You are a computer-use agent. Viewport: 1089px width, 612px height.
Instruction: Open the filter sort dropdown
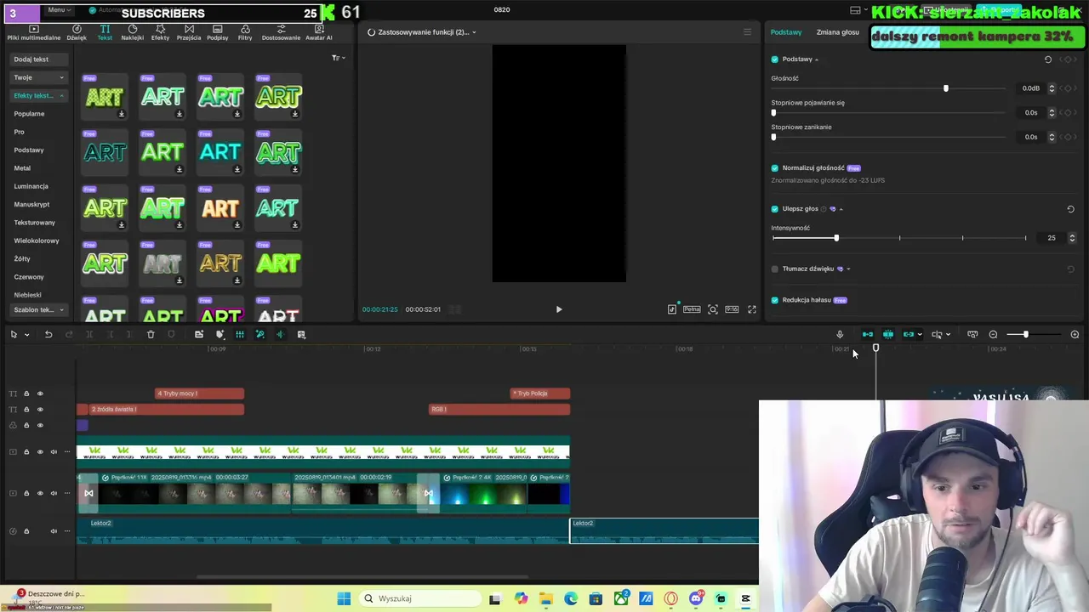(338, 58)
